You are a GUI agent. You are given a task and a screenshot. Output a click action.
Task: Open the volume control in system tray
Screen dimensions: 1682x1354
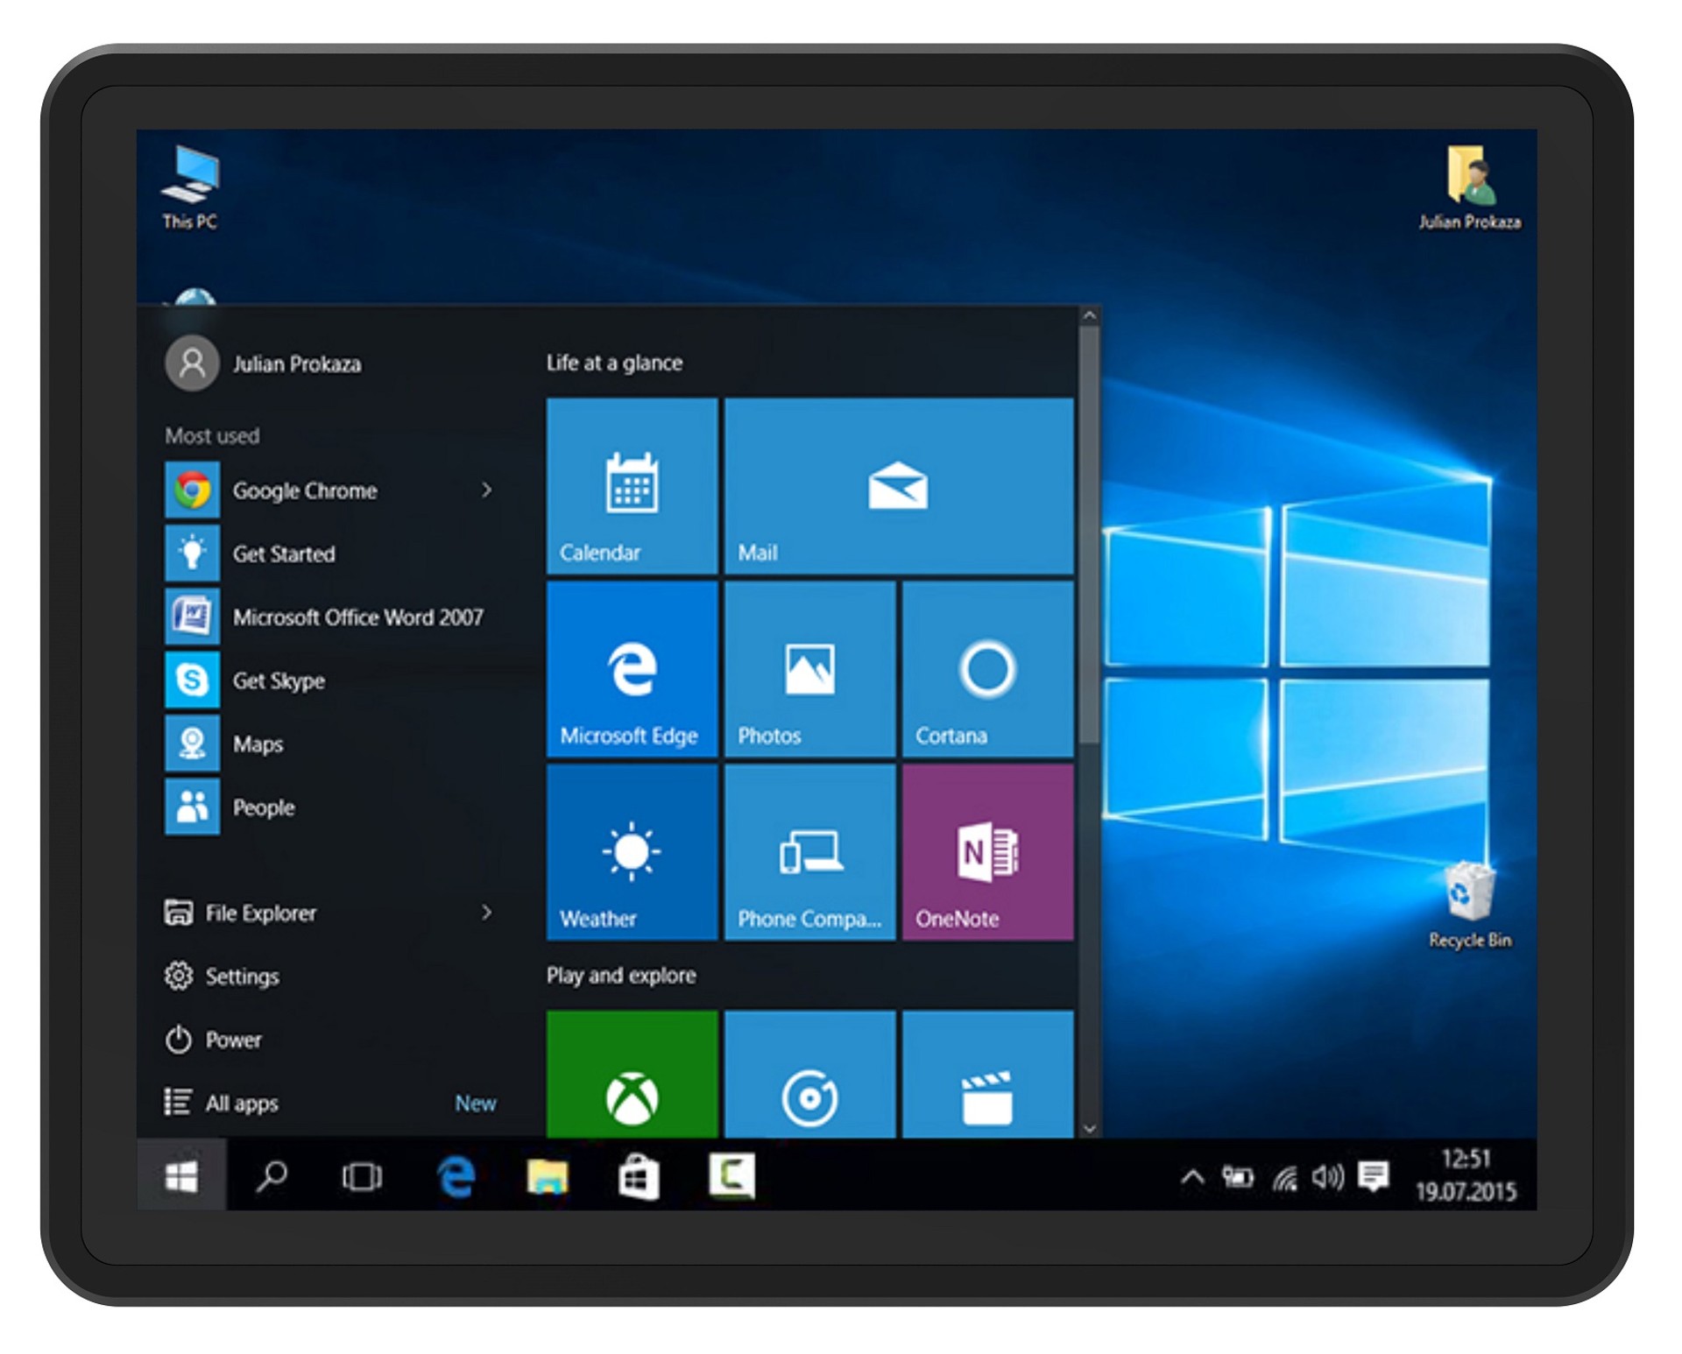point(1327,1177)
